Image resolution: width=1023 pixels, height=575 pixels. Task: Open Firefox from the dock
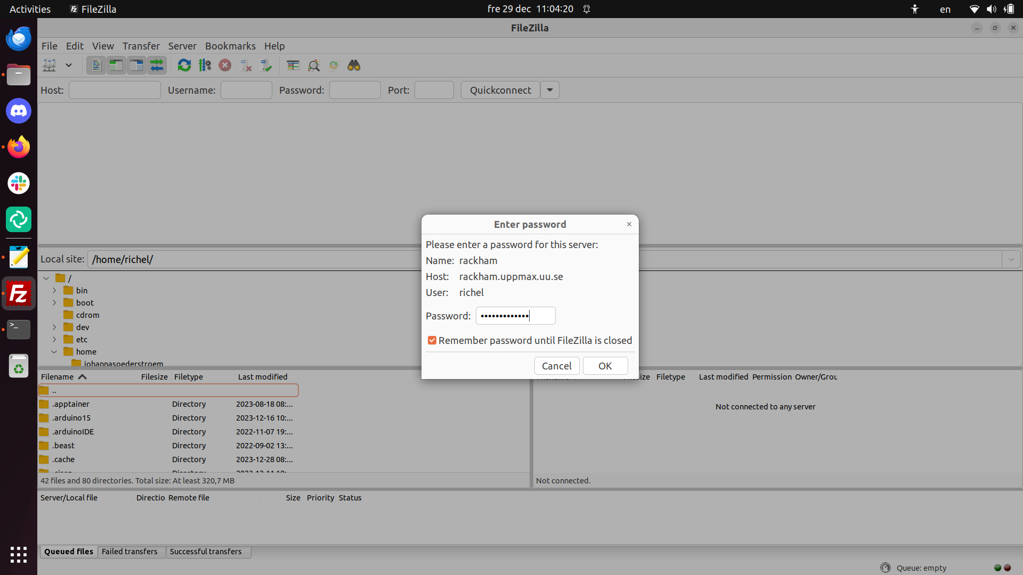pos(19,147)
